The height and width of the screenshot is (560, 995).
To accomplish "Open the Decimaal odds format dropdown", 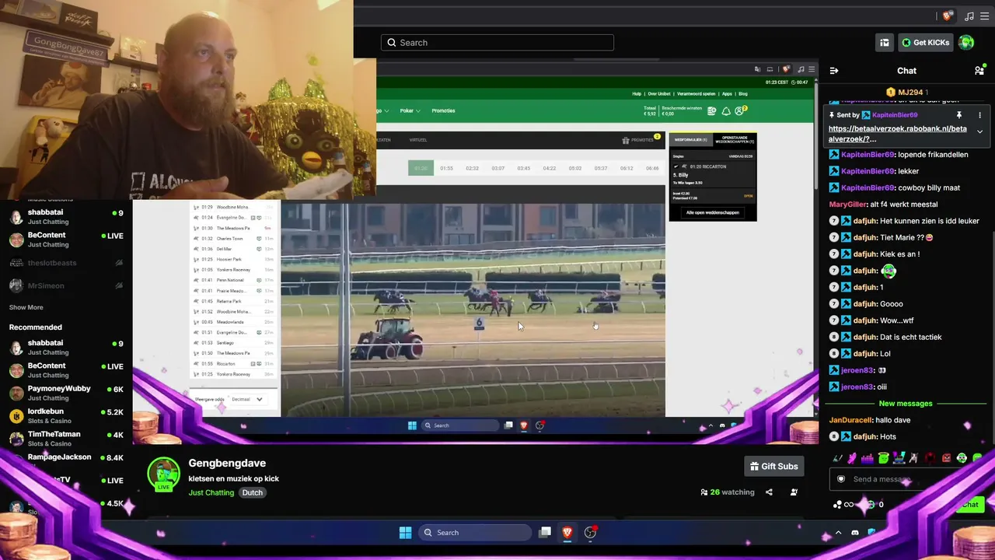I will [247, 400].
